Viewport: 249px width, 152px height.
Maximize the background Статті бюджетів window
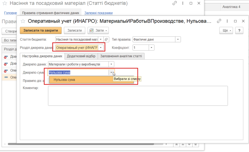(x=191, y=3)
